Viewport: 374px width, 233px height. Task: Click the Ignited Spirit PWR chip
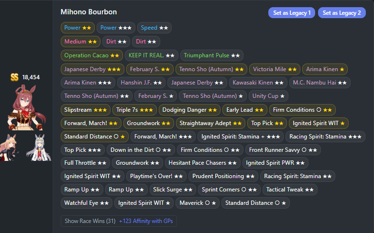pyautogui.click(x=275, y=162)
